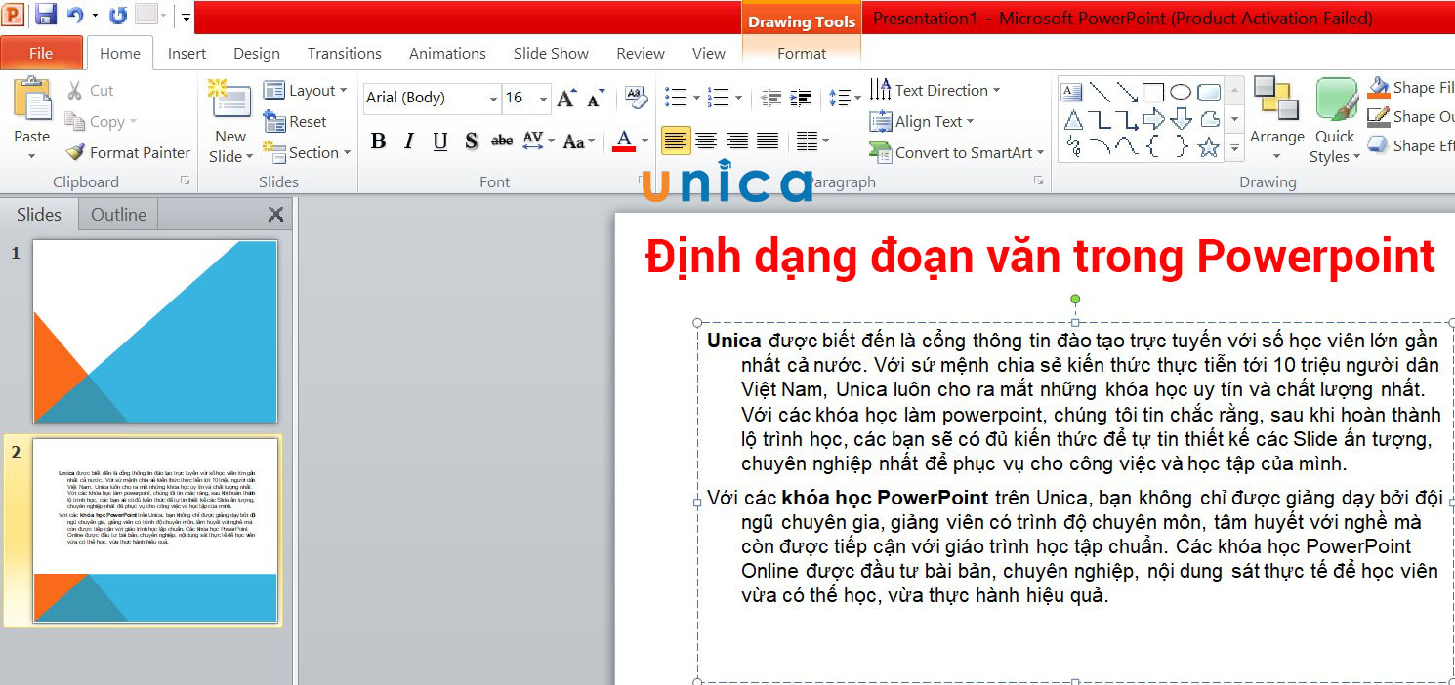Open the Outline pane tab
Screen dimensions: 1455x685
tap(118, 215)
